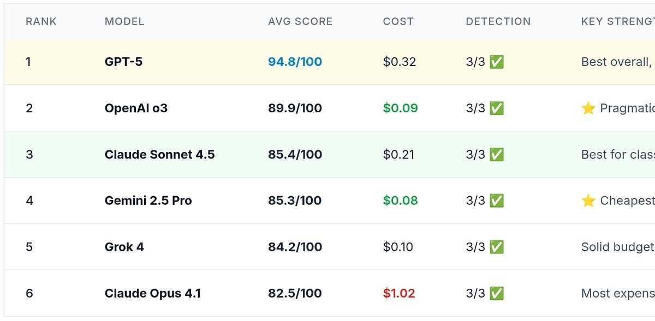Select the GPT-5 model name
The height and width of the screenshot is (321, 655).
click(x=123, y=62)
